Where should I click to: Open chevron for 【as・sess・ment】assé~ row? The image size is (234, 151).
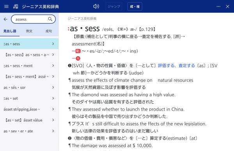[53, 76]
